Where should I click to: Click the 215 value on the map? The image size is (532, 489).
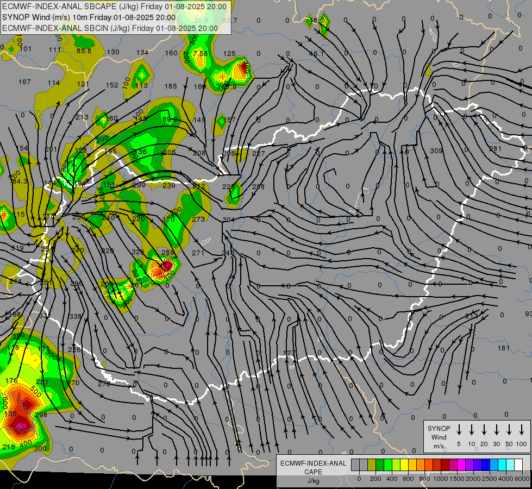9,447
